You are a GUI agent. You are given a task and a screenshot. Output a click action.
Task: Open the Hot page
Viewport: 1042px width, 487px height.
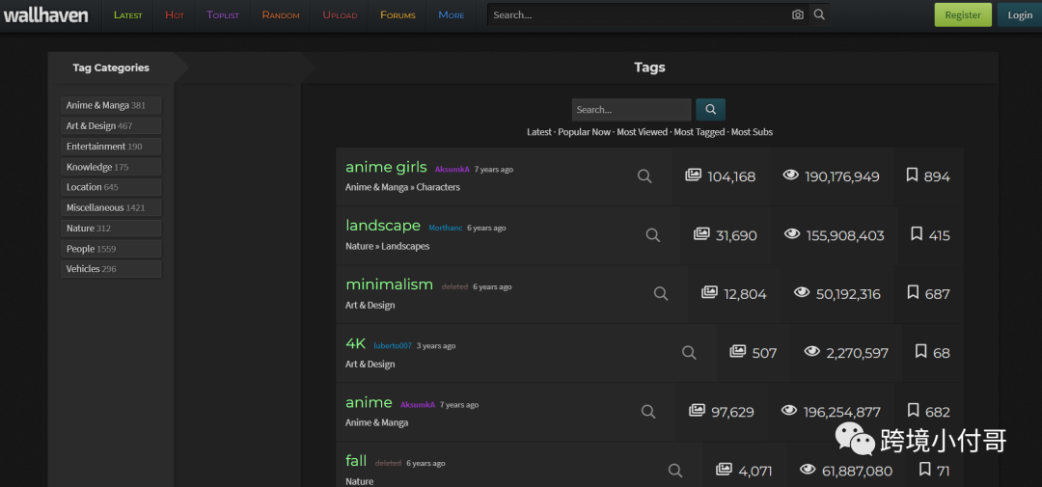[x=174, y=14]
